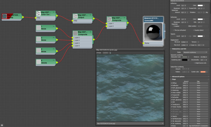Click the Output map node thumbnail

coord(75,16)
